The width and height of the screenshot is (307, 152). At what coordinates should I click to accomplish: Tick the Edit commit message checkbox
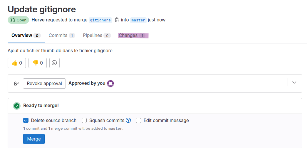pyautogui.click(x=138, y=121)
